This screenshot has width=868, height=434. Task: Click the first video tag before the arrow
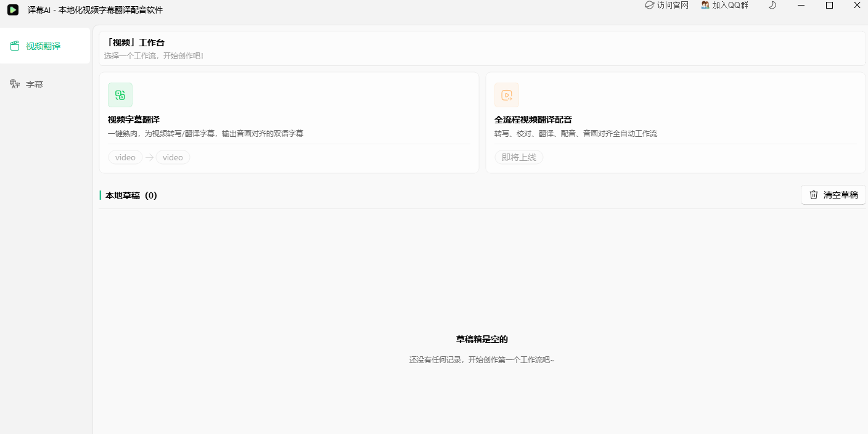click(x=125, y=157)
